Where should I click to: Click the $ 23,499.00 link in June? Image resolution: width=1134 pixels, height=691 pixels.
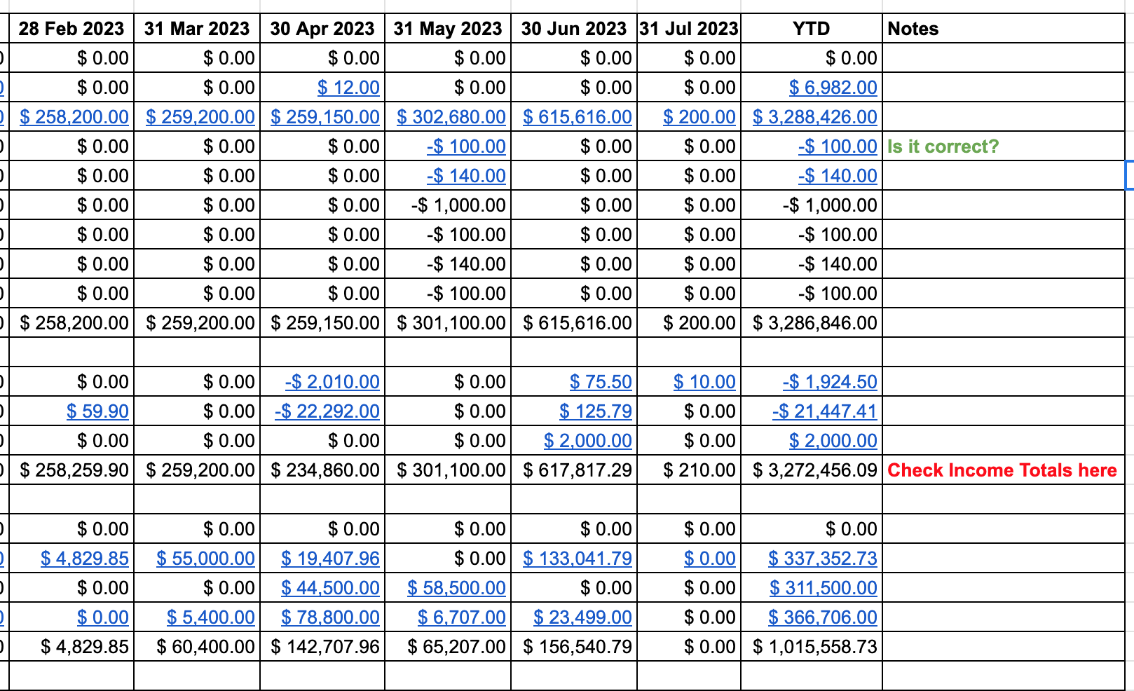582,617
